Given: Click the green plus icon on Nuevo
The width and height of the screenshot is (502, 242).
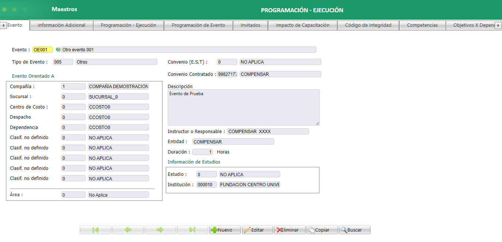Looking at the screenshot, I should coord(215,229).
